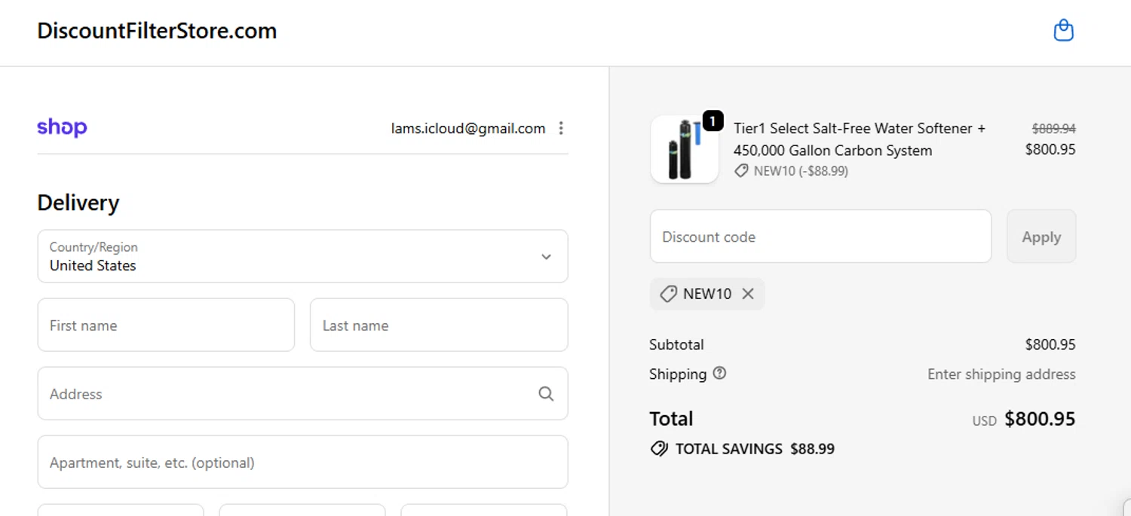Remove the NEW10 discount code tag
Screen dimensions: 1131x516
pos(748,294)
